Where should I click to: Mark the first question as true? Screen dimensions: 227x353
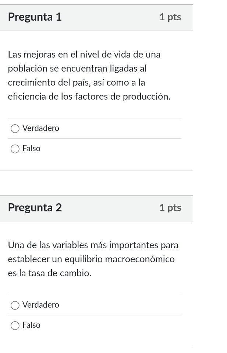[15, 128]
